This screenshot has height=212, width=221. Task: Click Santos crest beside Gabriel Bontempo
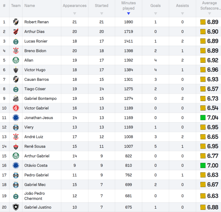point(16,98)
